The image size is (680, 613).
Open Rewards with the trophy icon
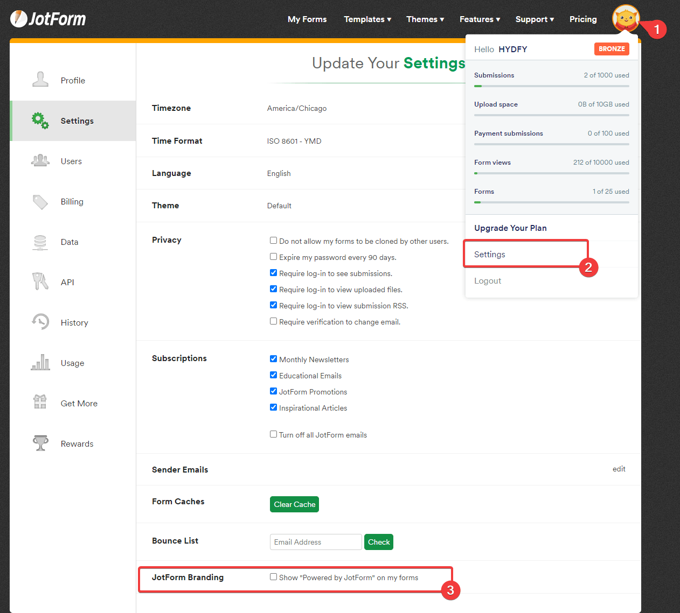click(40, 443)
